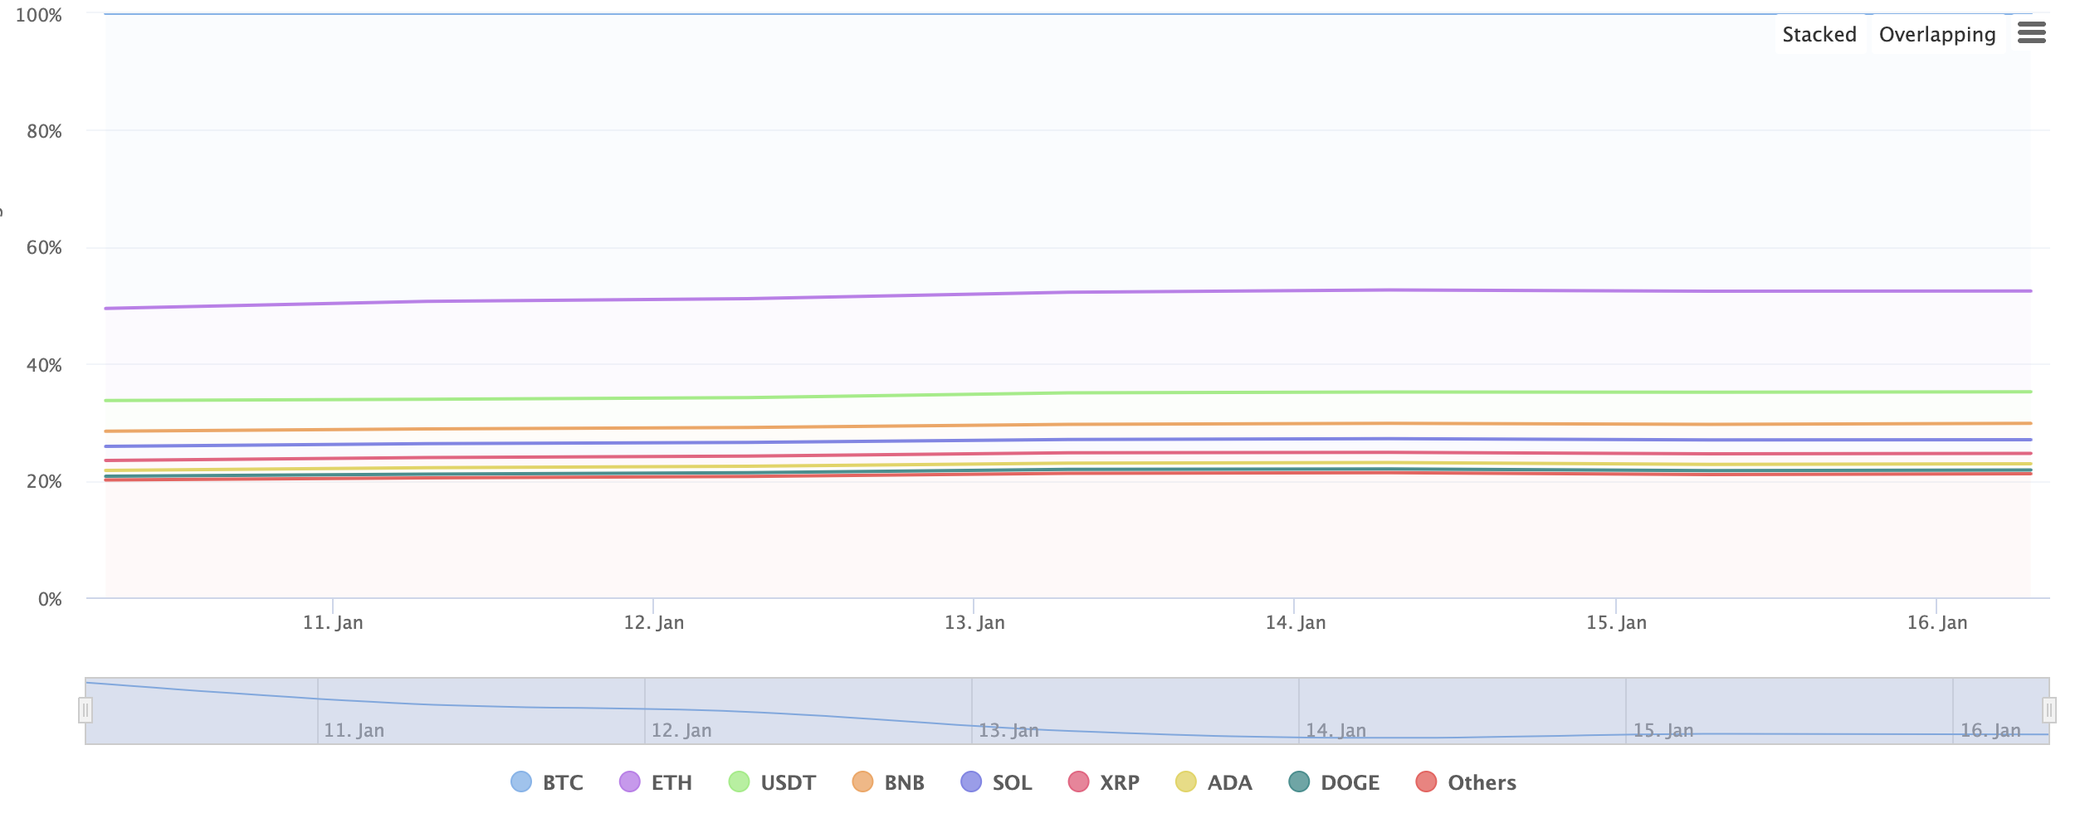Toggle the Others series in the legend

[1466, 782]
